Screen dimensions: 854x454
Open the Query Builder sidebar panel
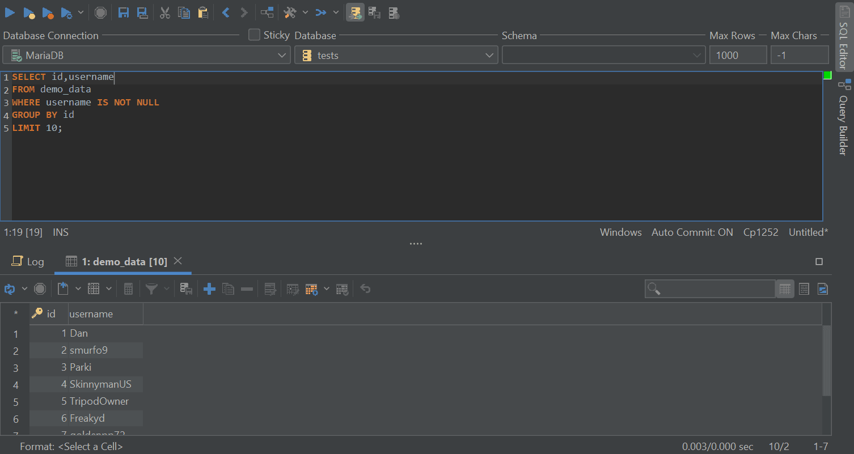[844, 113]
